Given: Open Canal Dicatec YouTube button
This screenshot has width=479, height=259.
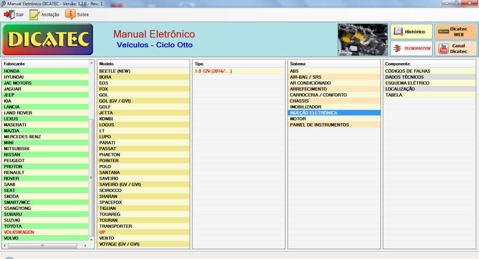Looking at the screenshot, I should tap(456, 48).
